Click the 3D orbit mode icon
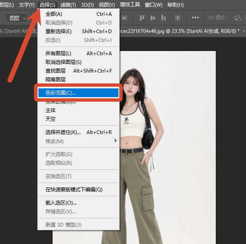 click(x=238, y=18)
